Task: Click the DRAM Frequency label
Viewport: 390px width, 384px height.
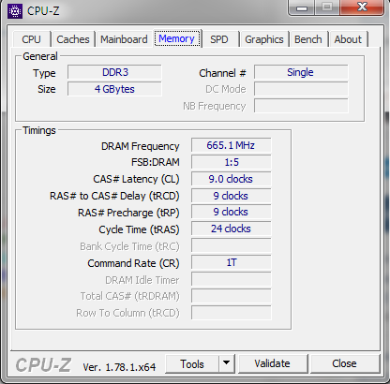Action: click(141, 146)
